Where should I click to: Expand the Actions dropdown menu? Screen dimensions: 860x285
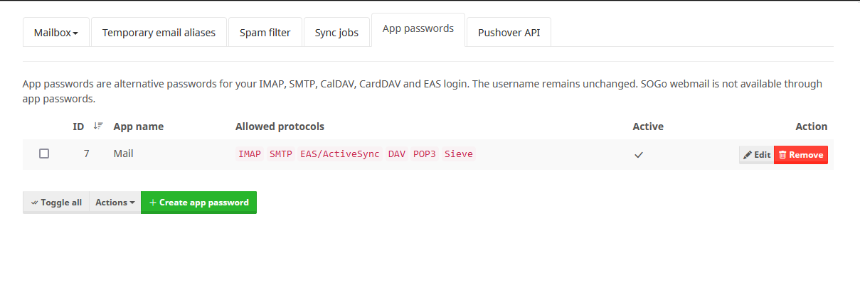coord(115,203)
